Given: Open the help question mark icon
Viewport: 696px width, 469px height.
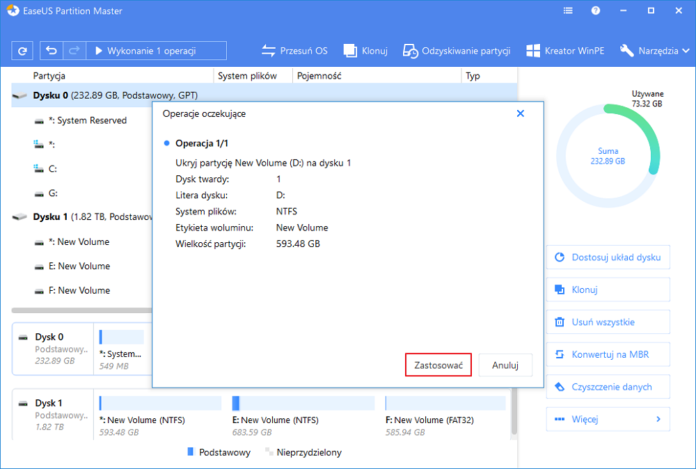Looking at the screenshot, I should click(594, 10).
